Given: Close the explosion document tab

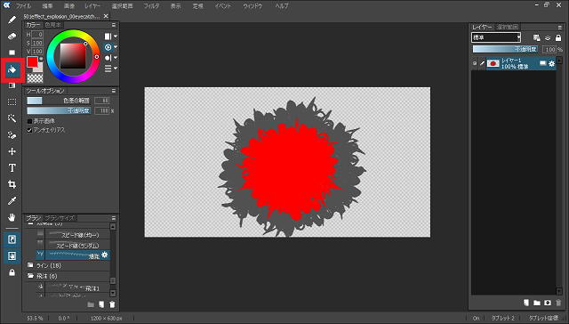Looking at the screenshot, I should coord(106,16).
